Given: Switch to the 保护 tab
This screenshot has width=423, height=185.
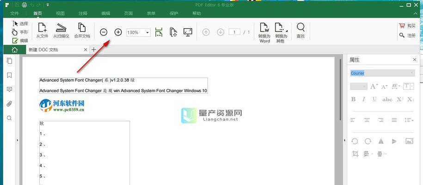Looking at the screenshot, I should [174, 13].
